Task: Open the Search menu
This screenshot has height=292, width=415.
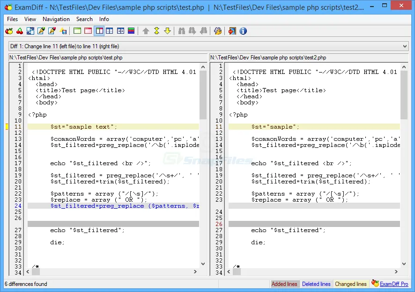Action: point(84,19)
